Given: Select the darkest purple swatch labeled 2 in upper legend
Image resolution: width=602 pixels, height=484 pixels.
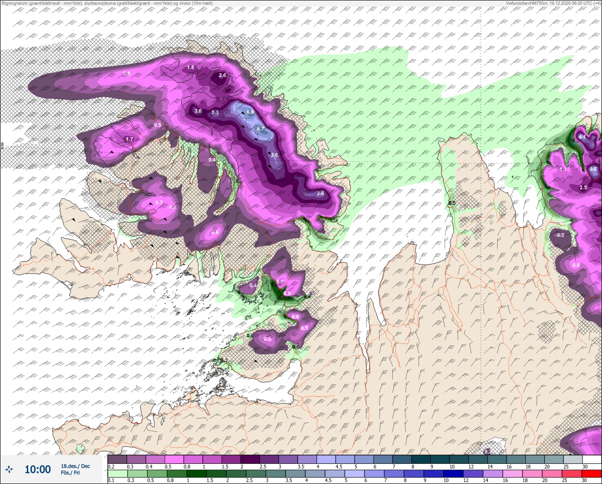Looking at the screenshot, I should 250,459.
